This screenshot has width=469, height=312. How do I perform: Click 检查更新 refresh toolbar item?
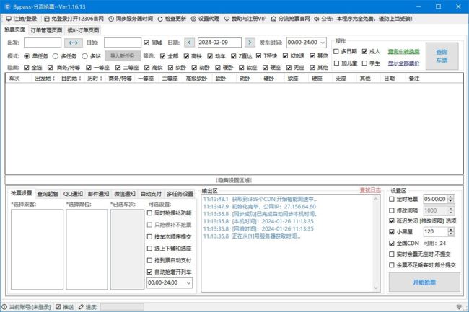172,19
